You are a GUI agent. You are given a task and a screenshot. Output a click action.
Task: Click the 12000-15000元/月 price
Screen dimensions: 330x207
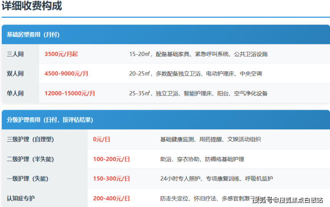click(70, 93)
